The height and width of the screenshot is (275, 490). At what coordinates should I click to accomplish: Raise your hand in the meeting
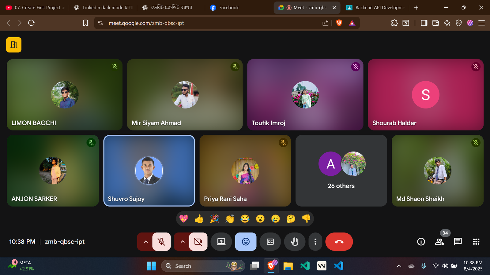[295, 242]
